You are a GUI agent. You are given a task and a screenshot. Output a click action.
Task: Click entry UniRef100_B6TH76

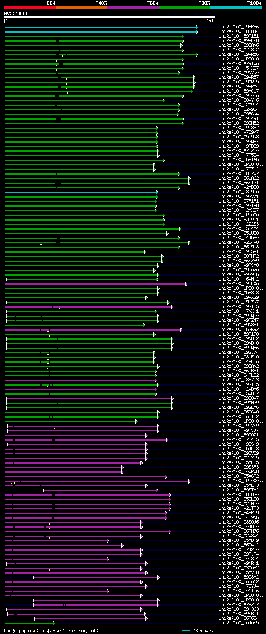click(239, 531)
